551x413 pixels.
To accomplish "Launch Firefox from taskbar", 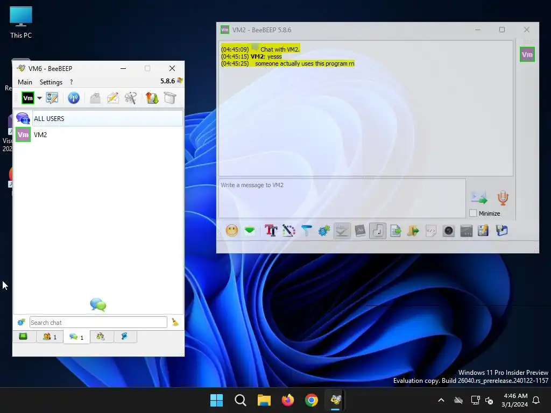I will [288, 400].
